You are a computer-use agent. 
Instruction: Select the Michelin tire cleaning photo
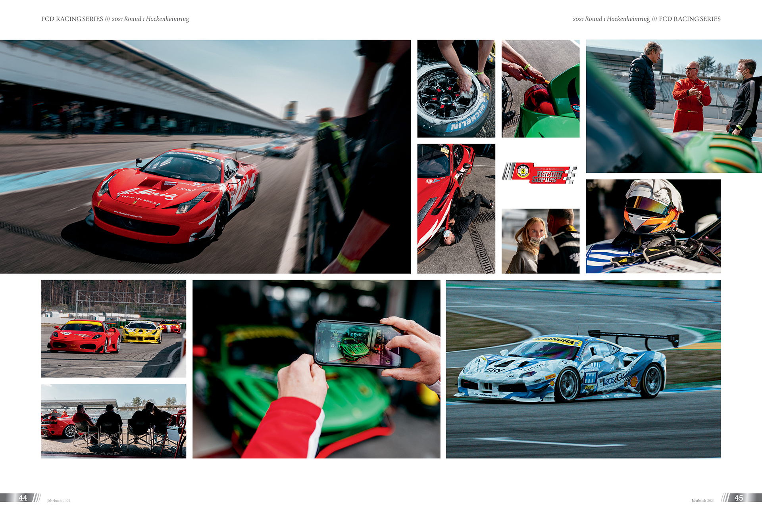[x=456, y=88]
